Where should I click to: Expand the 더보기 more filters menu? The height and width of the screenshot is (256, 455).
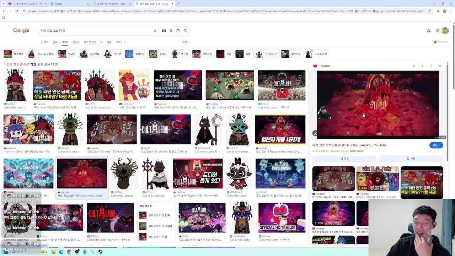119,42
